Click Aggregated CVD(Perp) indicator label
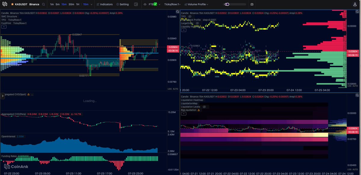361x175 pixels. click(14, 114)
